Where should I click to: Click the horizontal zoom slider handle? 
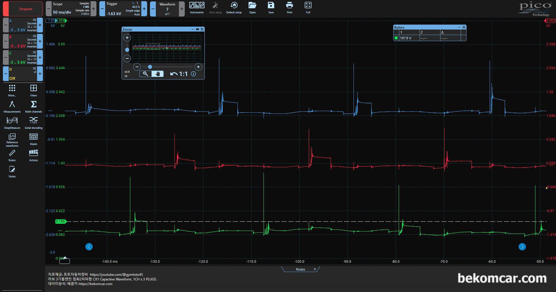click(150, 67)
